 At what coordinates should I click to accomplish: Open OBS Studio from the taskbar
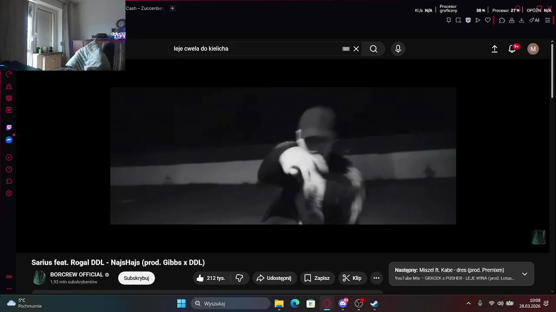click(x=359, y=303)
